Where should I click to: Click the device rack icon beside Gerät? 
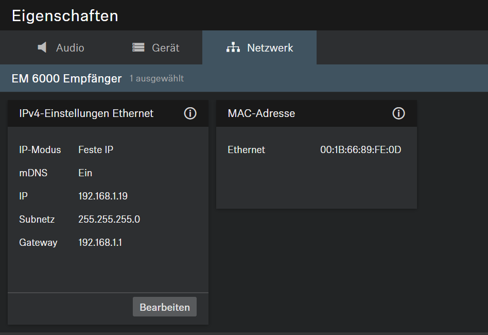[x=138, y=48]
